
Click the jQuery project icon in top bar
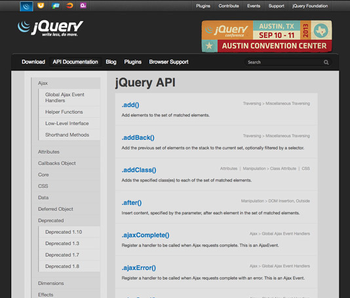click(26, 7)
